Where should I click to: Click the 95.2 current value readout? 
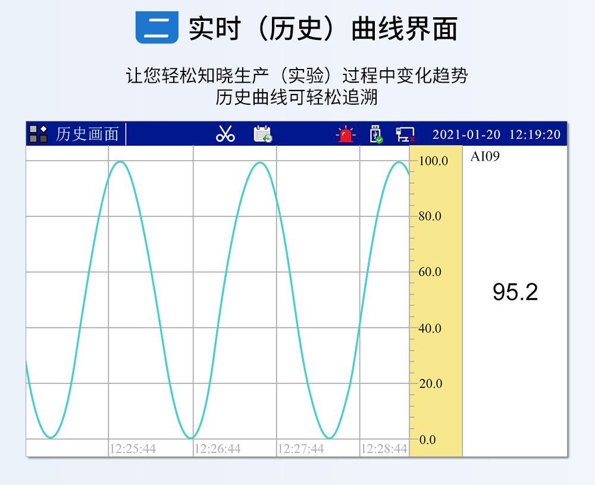tap(515, 292)
